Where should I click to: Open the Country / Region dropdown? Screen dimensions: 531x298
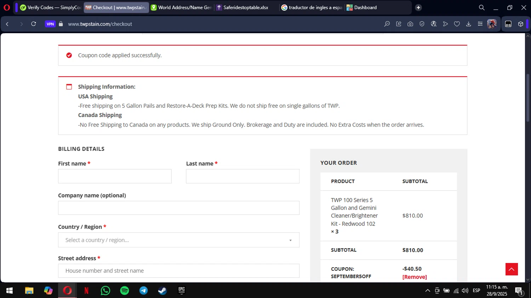coord(179,240)
